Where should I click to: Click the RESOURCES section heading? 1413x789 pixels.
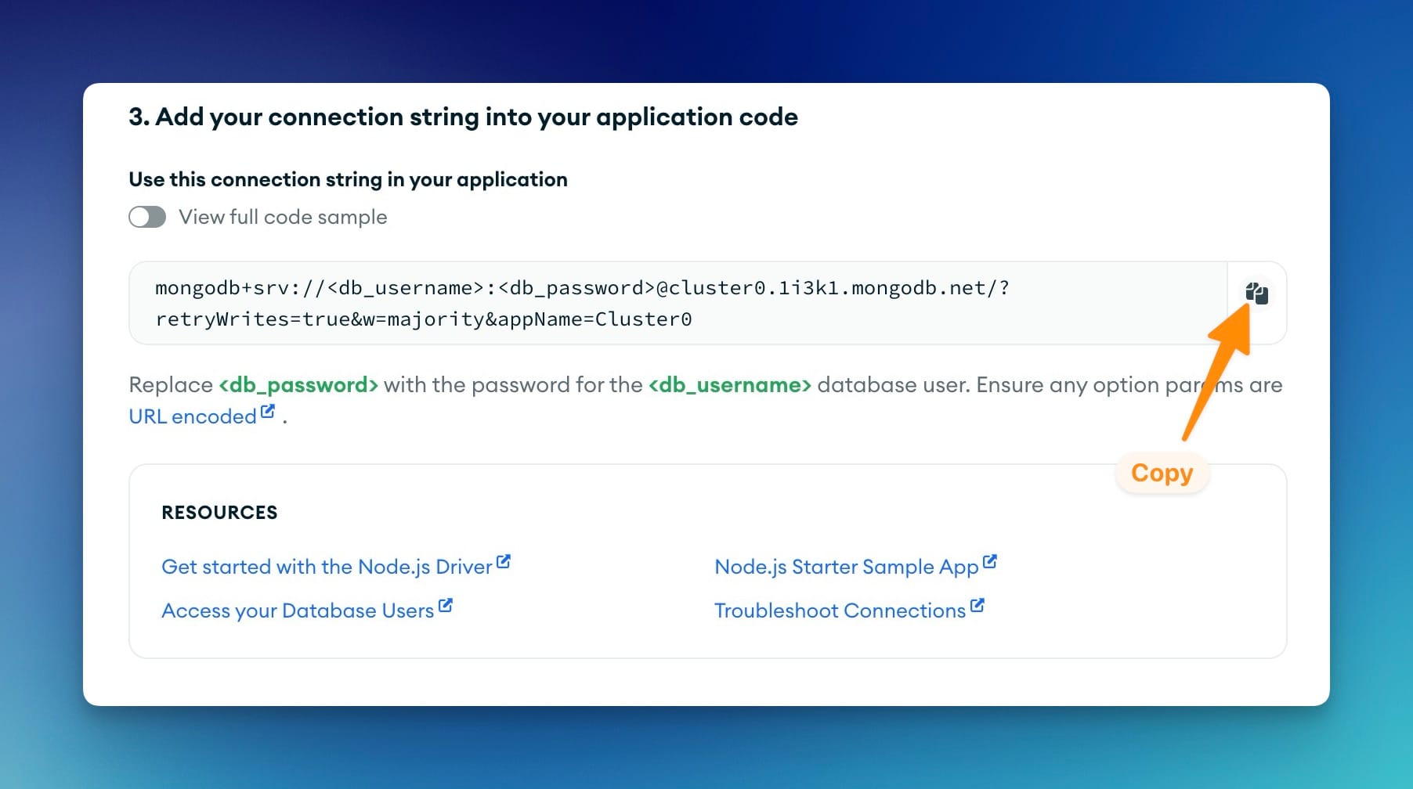219,512
